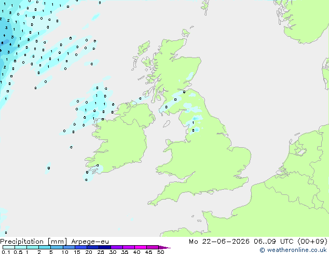Pick the legend swatch between 15 and 20
The width and height of the screenshot is (329, 254).
pos(81,247)
